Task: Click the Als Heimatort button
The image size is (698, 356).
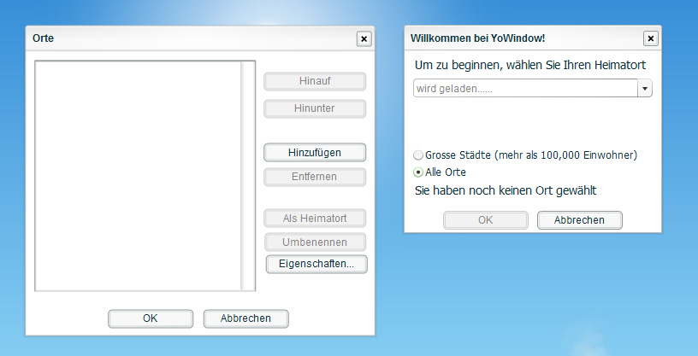Action: tap(315, 219)
